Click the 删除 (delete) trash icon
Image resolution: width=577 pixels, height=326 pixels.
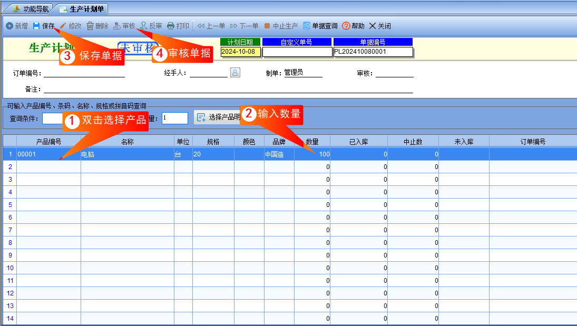[x=90, y=26]
